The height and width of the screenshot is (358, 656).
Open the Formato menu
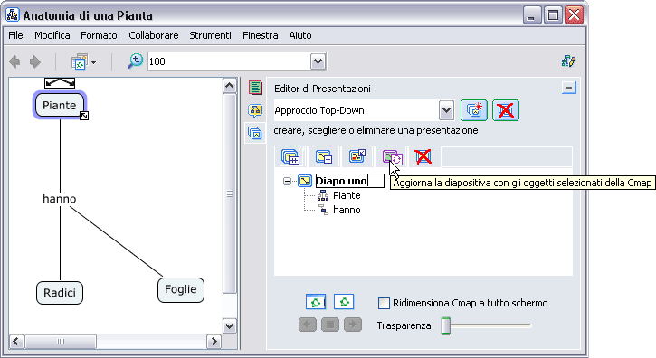coord(99,35)
